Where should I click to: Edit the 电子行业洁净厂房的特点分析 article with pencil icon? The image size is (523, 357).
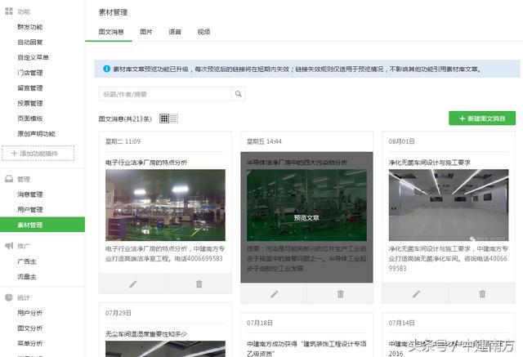(132, 284)
